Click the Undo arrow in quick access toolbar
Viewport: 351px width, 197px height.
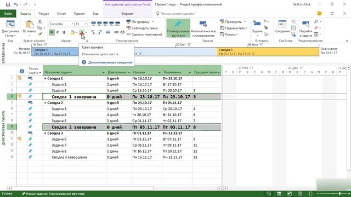(x=16, y=4)
